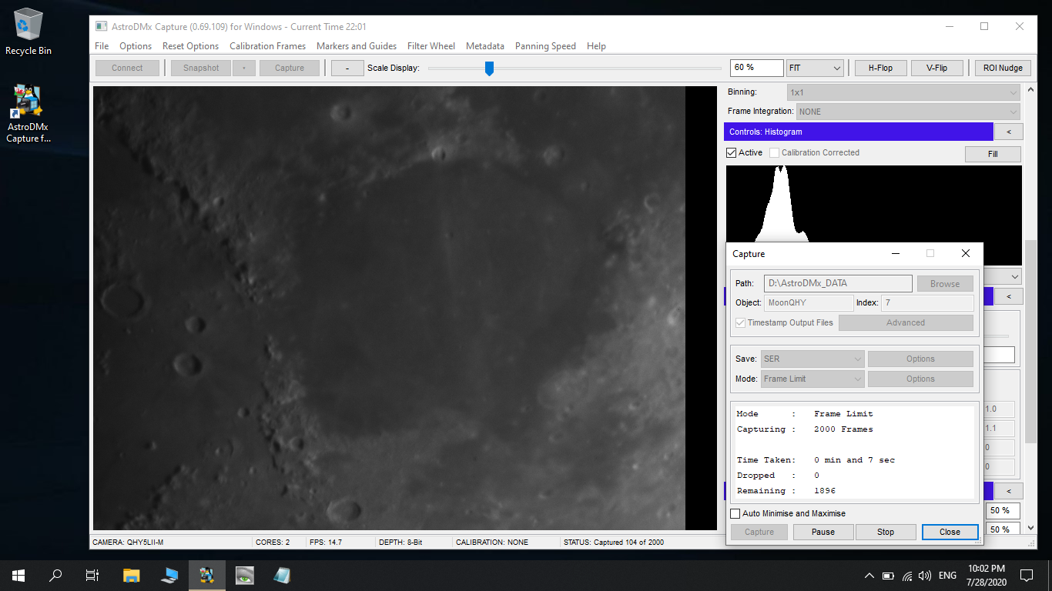The image size is (1052, 591).
Task: Open File Explorer from the taskbar
Action: point(132,575)
